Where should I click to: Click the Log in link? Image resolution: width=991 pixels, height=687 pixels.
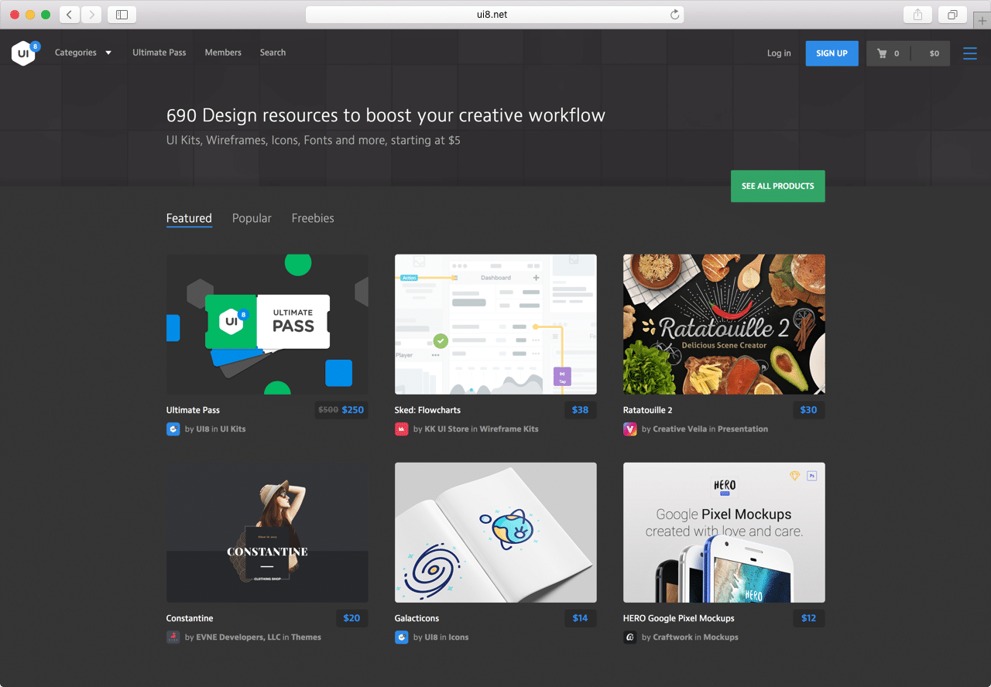click(779, 53)
